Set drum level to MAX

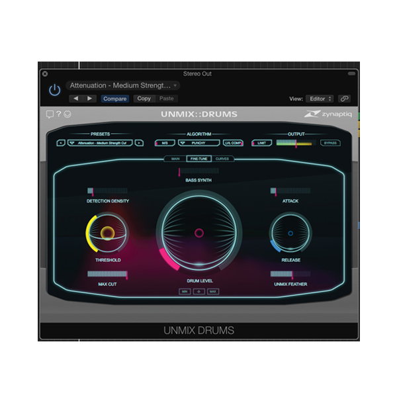(x=213, y=292)
